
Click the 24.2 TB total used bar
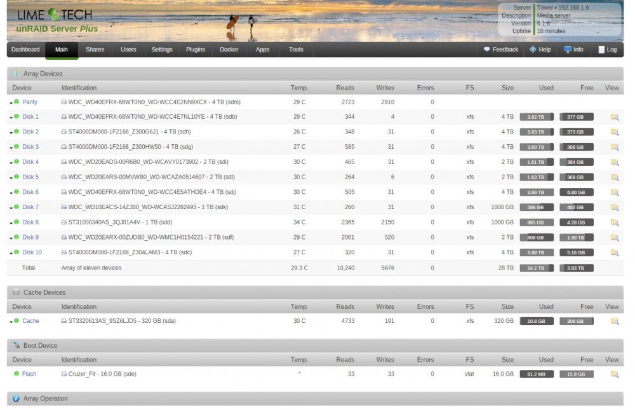click(537, 268)
